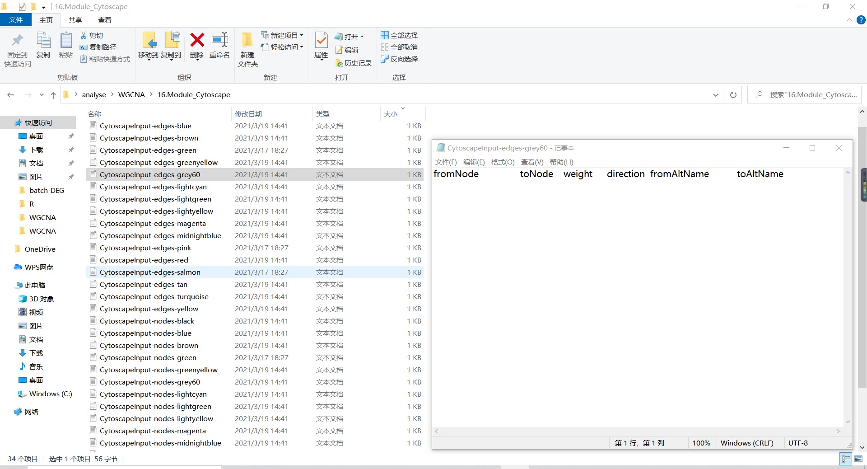Click the Edit button in the ribbon

click(347, 50)
